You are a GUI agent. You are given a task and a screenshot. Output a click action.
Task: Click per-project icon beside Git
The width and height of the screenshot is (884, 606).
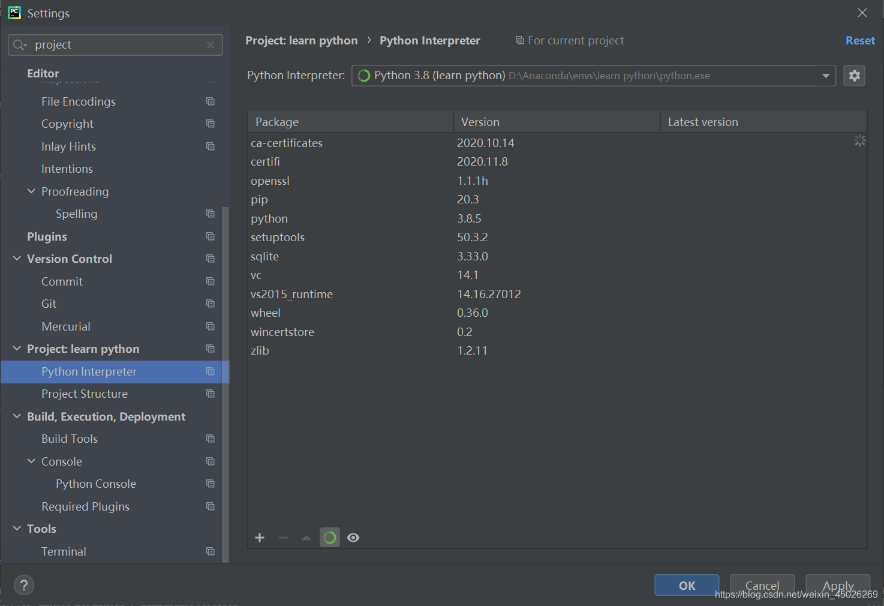(x=211, y=304)
